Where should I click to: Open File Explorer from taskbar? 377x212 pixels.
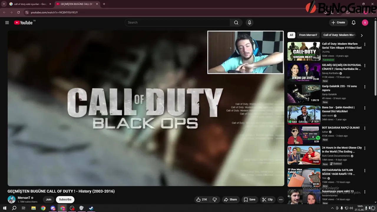34,208
